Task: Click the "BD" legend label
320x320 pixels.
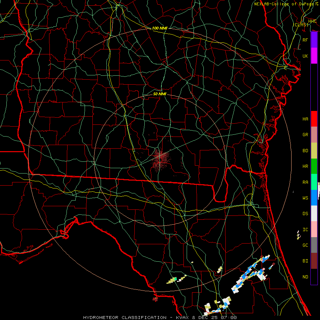Action: pyautogui.click(x=305, y=151)
